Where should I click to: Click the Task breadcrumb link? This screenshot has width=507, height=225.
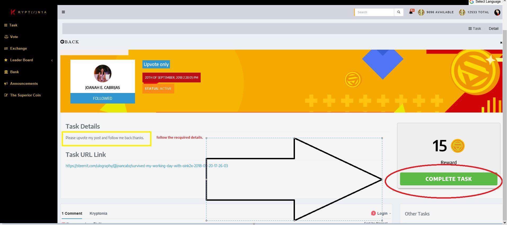(x=475, y=29)
